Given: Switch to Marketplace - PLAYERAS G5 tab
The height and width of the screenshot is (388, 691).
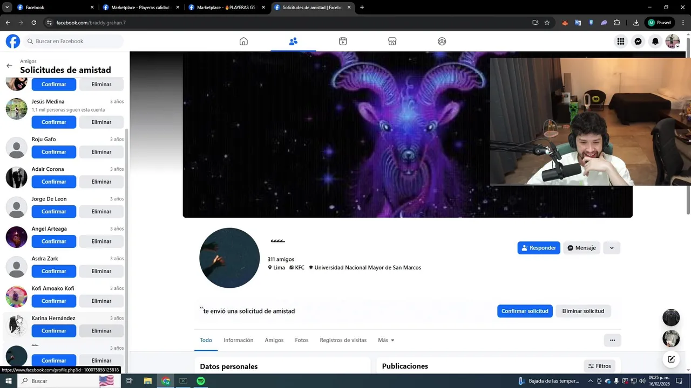Looking at the screenshot, I should coord(226,8).
